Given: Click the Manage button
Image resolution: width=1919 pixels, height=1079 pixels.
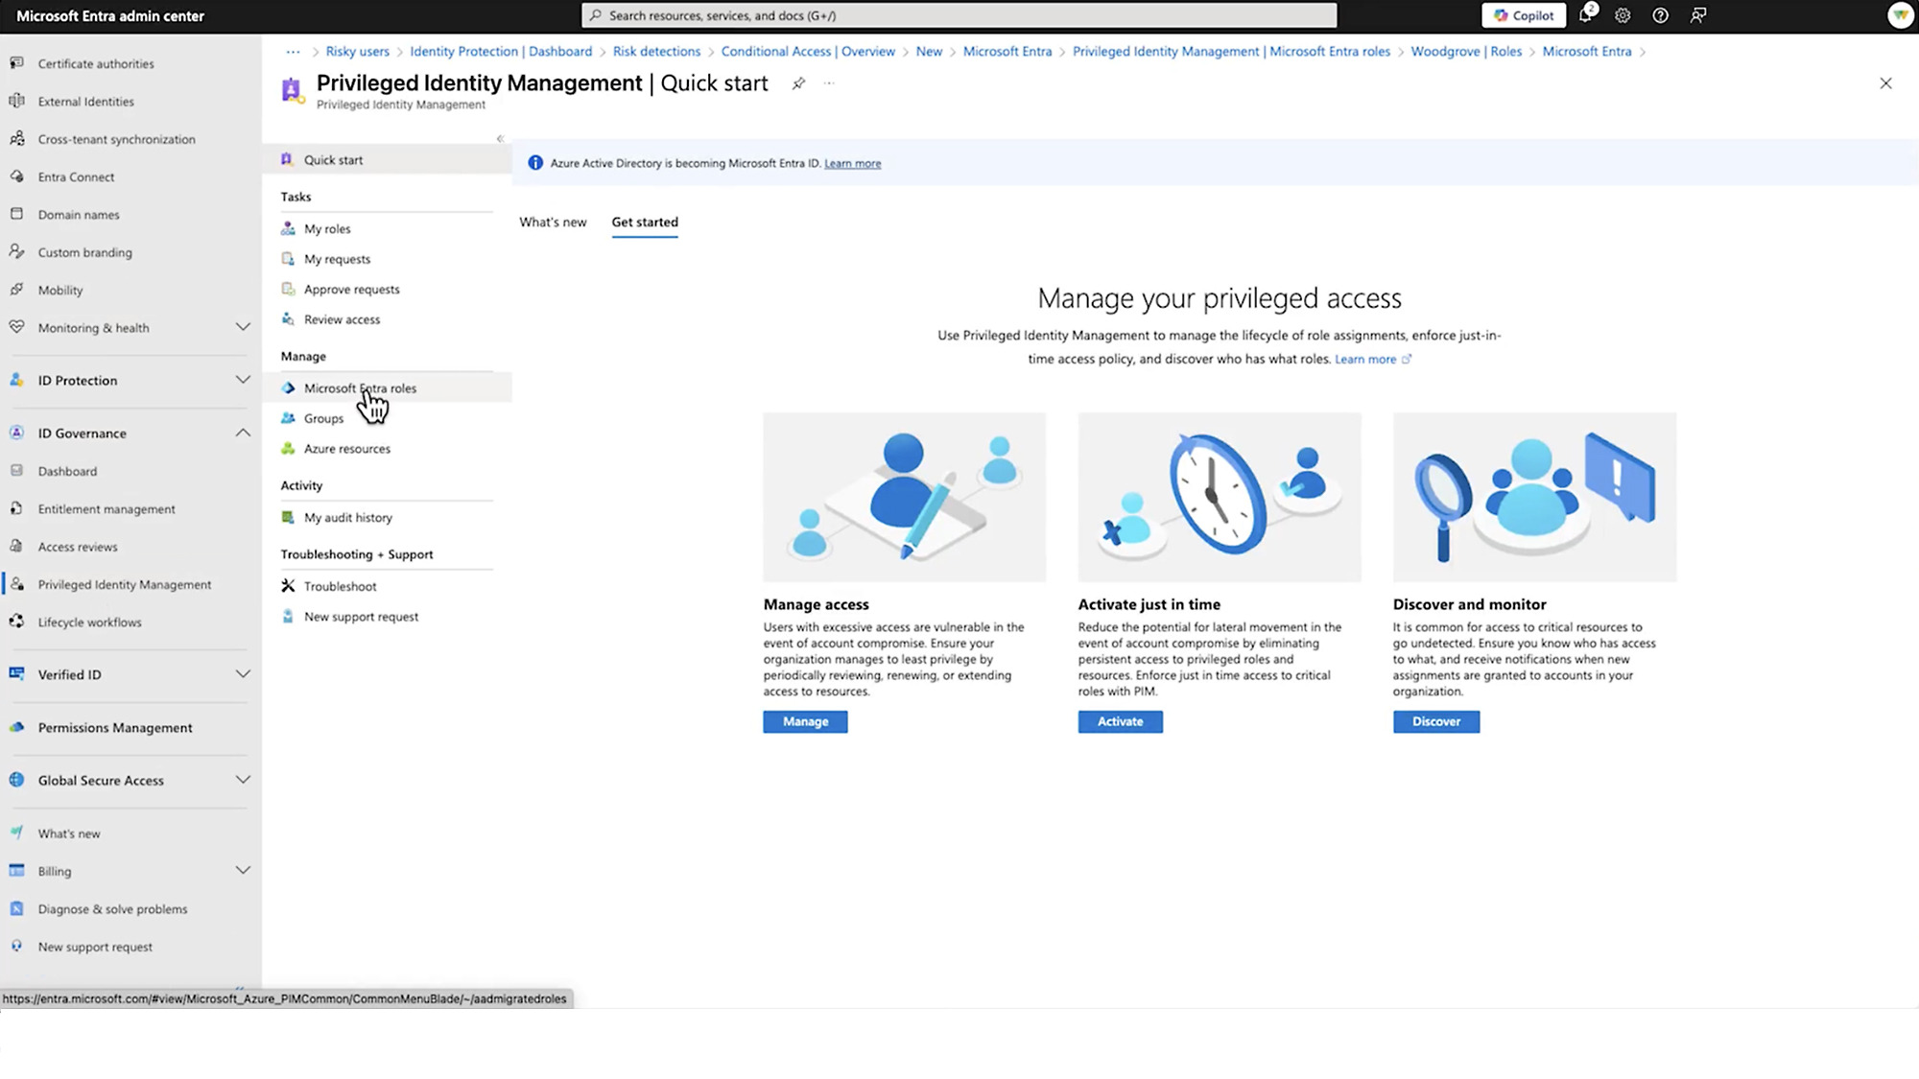Looking at the screenshot, I should coord(805,722).
